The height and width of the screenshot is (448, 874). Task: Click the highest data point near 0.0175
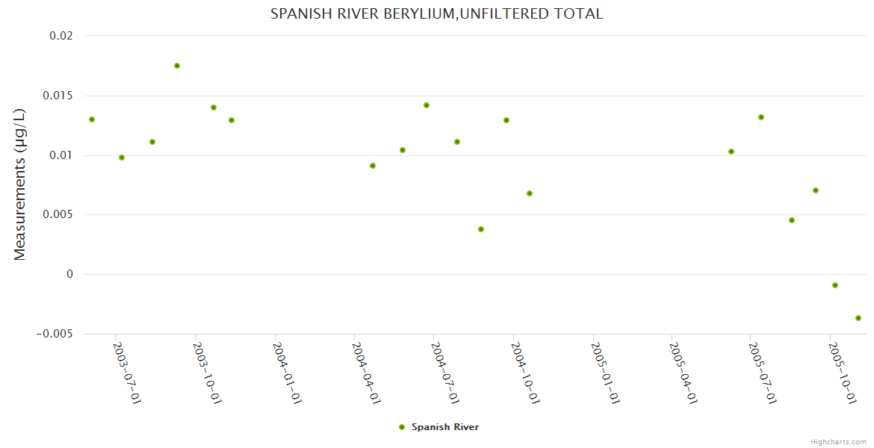(x=177, y=66)
